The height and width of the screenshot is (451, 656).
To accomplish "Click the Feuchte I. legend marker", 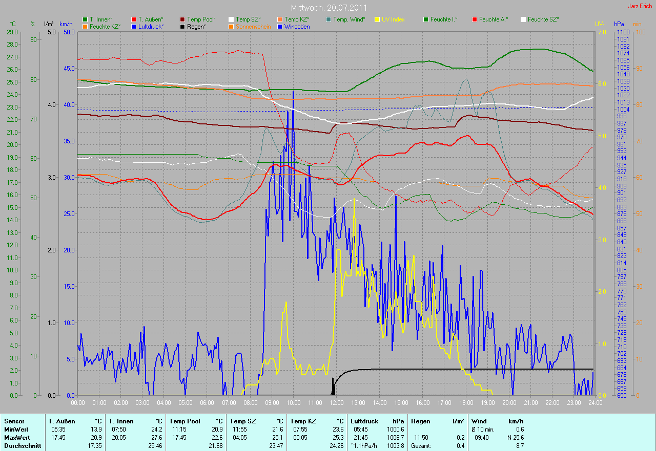I will (426, 19).
